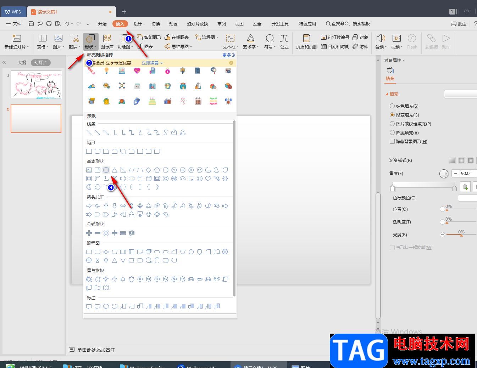This screenshot has width=477, height=368.
Task: Toggle Hide Background Graphics (隐藏背景图形) checkbox
Action: 392,141
